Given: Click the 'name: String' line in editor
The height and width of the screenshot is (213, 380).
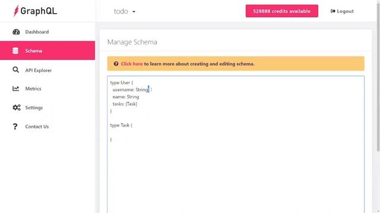Looking at the screenshot, I should tap(126, 97).
